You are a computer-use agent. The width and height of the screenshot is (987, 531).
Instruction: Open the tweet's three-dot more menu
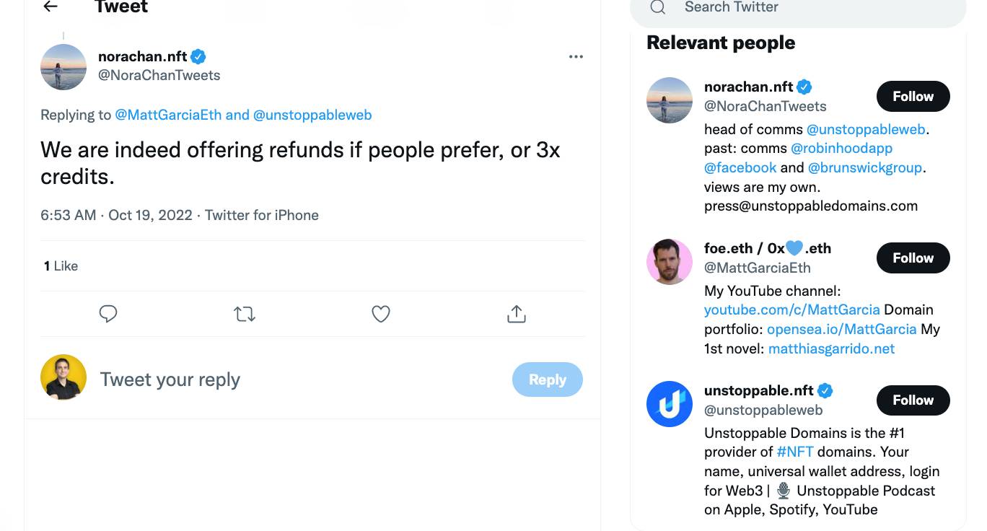576,57
